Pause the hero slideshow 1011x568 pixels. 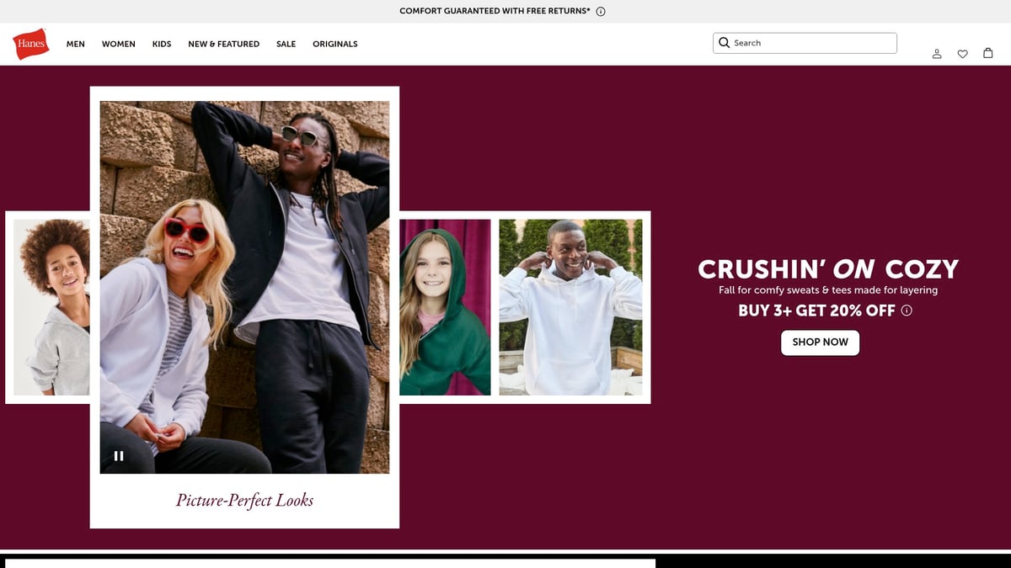(x=119, y=456)
